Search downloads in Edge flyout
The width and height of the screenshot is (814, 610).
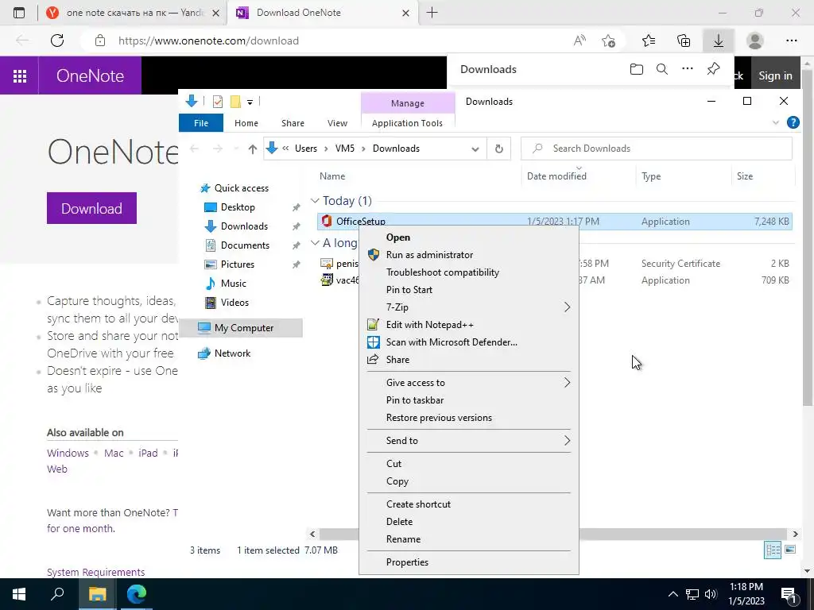click(662, 69)
